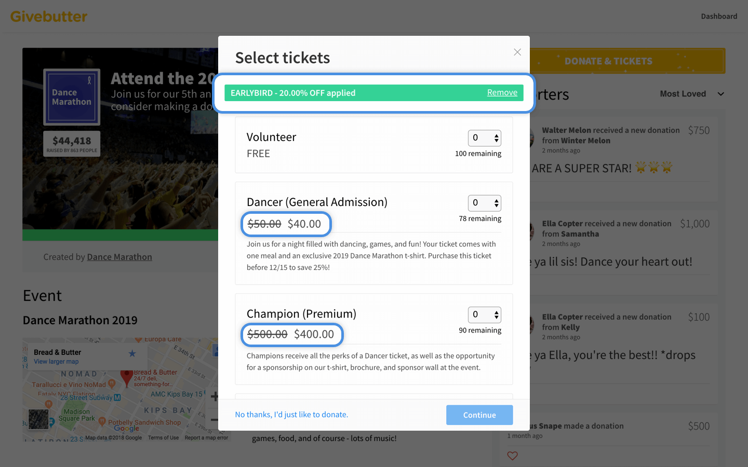Image resolution: width=748 pixels, height=467 pixels.
Task: Remove the EARLYBIRD discount code
Action: pyautogui.click(x=502, y=92)
